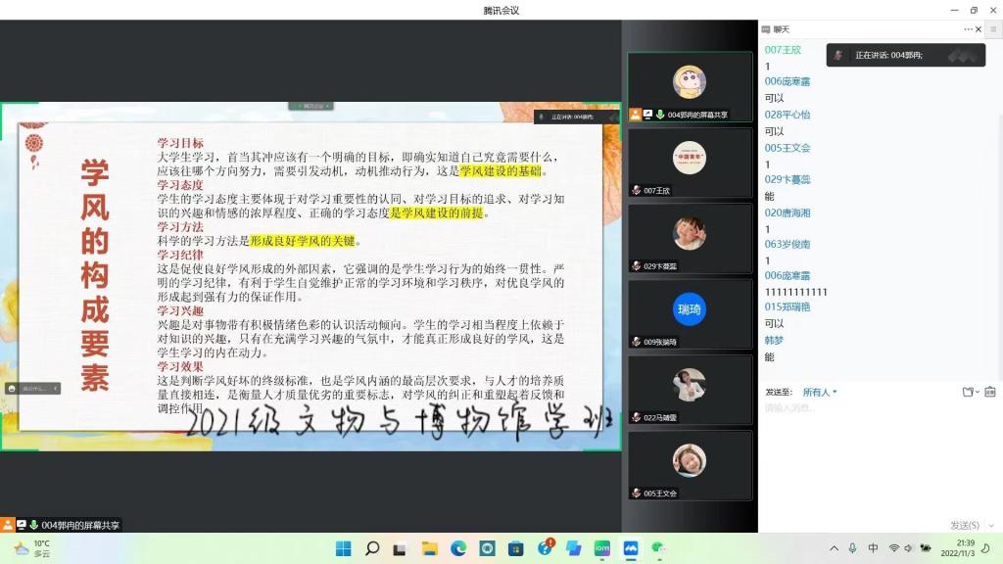Open File Explorer from taskbar
Screen dimensions: 1003x564
(429, 548)
